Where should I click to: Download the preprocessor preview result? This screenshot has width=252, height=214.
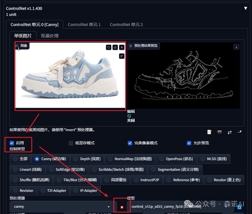click(236, 47)
